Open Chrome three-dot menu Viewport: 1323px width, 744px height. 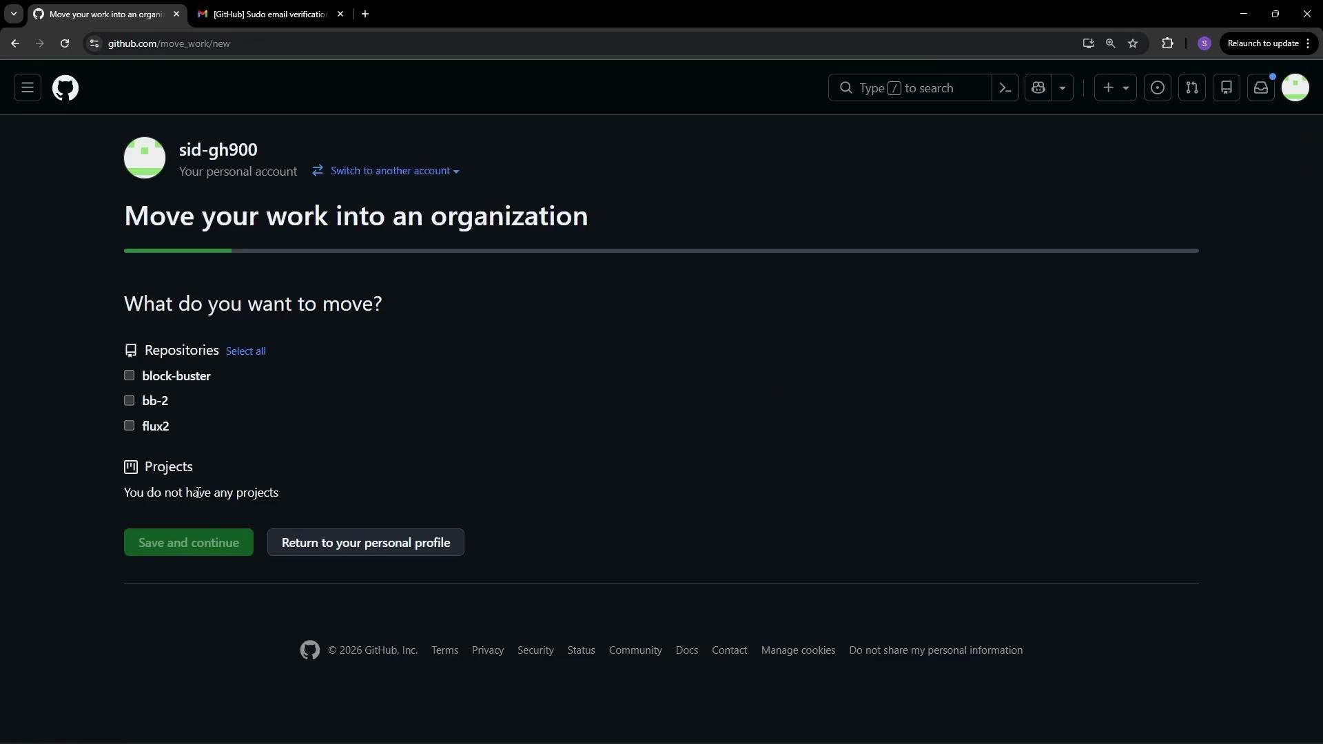[1308, 43]
